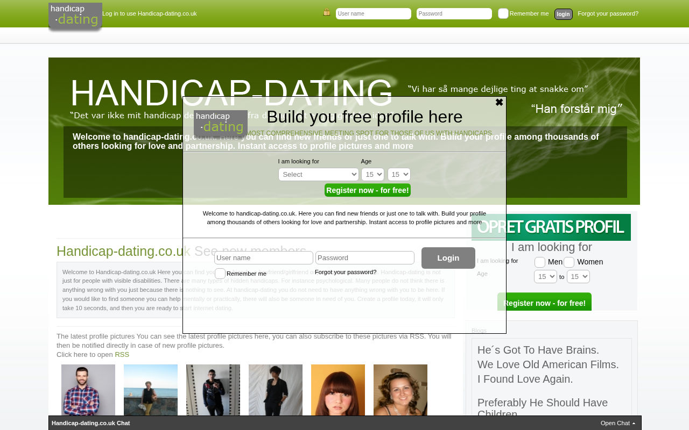
Task: Open profile photo of smiling woman with curly hair
Action: (x=400, y=390)
